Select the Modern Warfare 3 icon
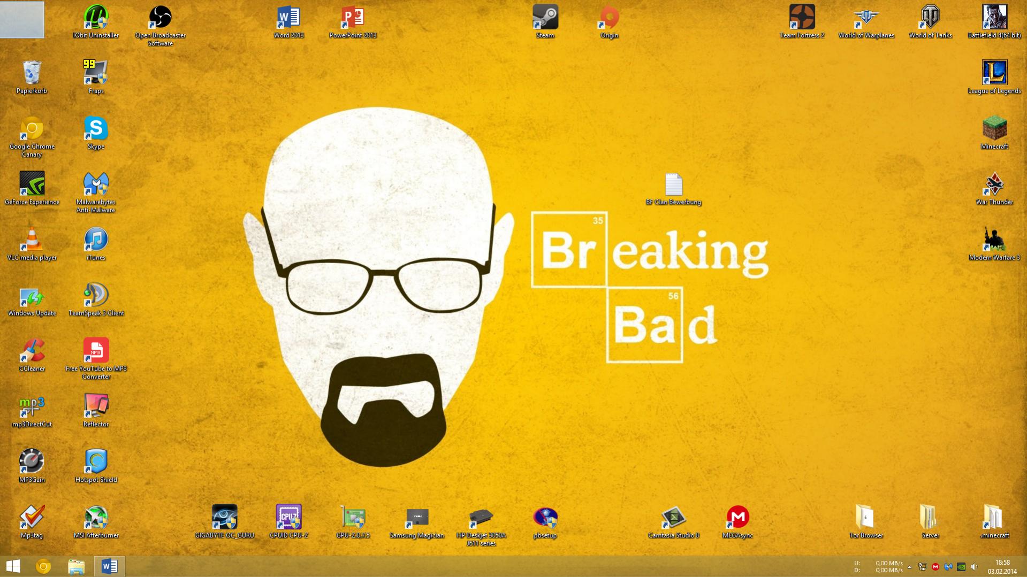The height and width of the screenshot is (577, 1027). click(994, 244)
